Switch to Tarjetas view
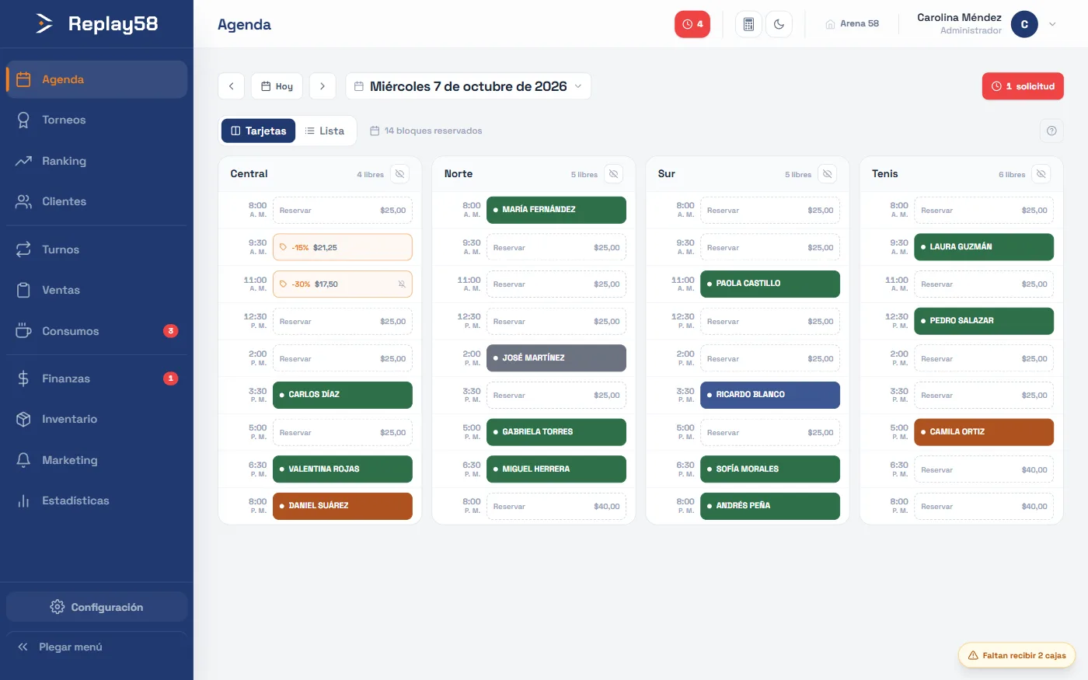This screenshot has height=680, width=1088. coord(259,131)
